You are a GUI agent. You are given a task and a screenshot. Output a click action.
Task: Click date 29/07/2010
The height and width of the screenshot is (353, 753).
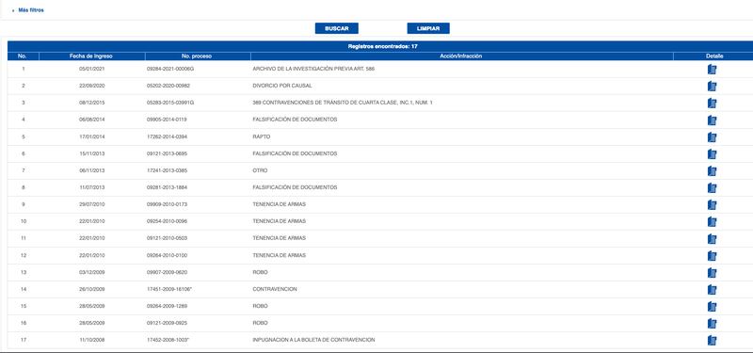coord(91,204)
